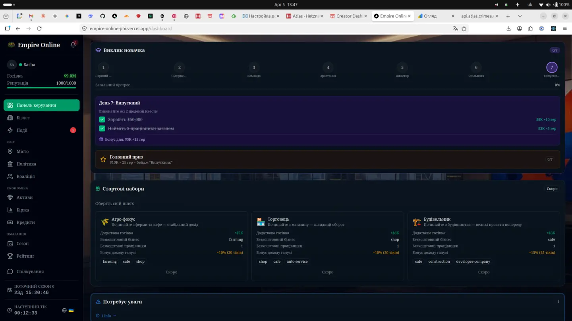Open the Біржа chart icon
Image resolution: width=572 pixels, height=321 pixels.
[10, 210]
